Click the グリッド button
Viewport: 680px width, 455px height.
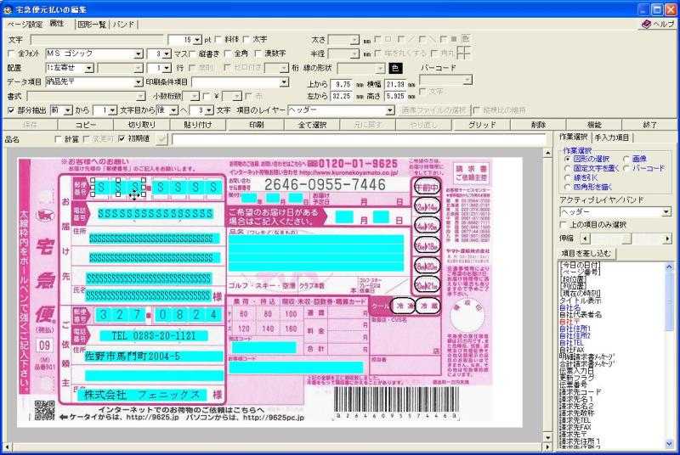pos(482,125)
